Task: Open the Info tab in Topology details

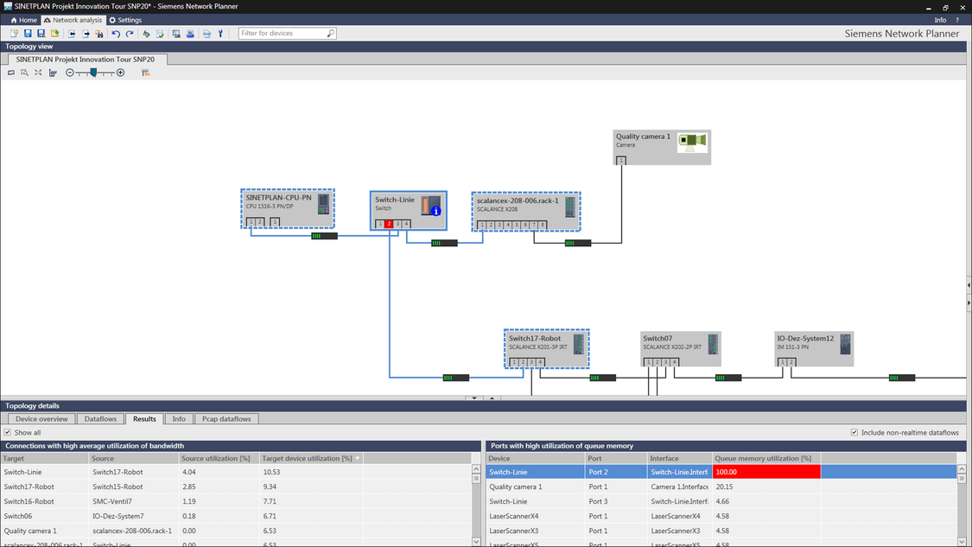Action: 179,418
